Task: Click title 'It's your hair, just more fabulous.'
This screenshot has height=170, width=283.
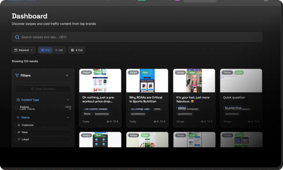Action: coord(193,99)
